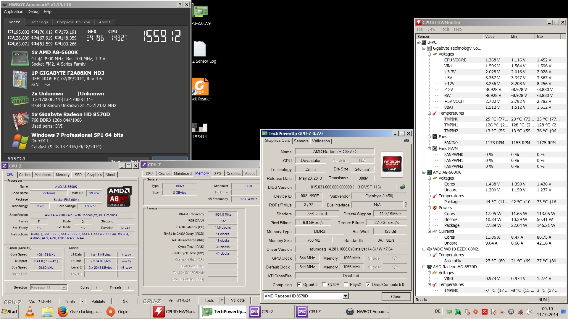Switch to the Validation tab in GPU-Z
This screenshot has height=319, width=568.
pyautogui.click(x=321, y=141)
